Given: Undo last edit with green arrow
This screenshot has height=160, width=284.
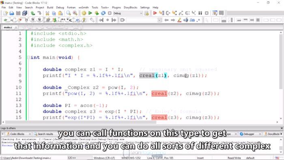Looking at the screenshot, I should tap(33, 13).
